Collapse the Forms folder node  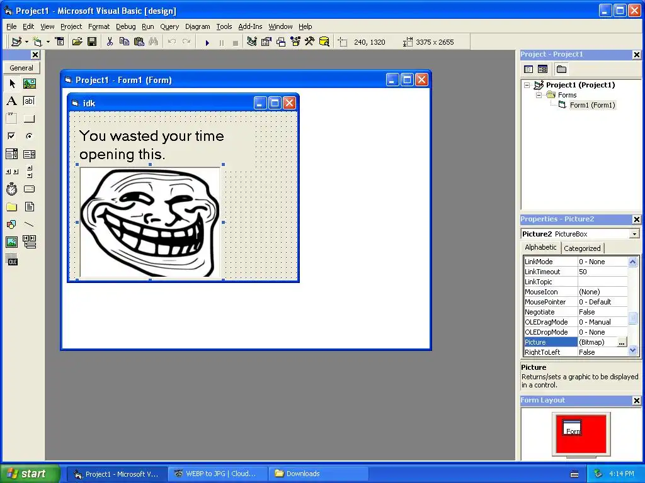coord(539,95)
